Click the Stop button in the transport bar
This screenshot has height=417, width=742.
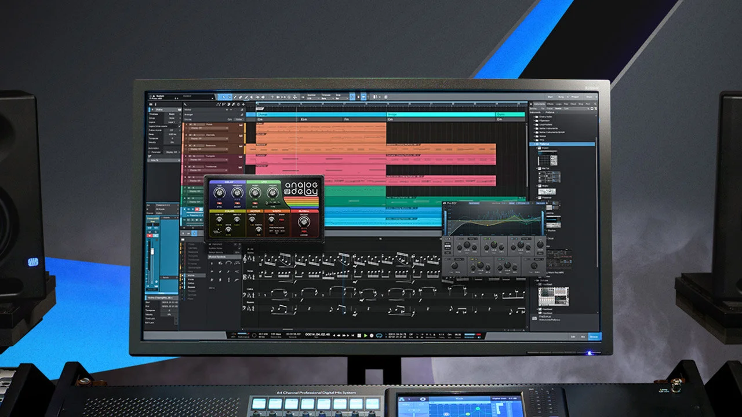click(359, 335)
